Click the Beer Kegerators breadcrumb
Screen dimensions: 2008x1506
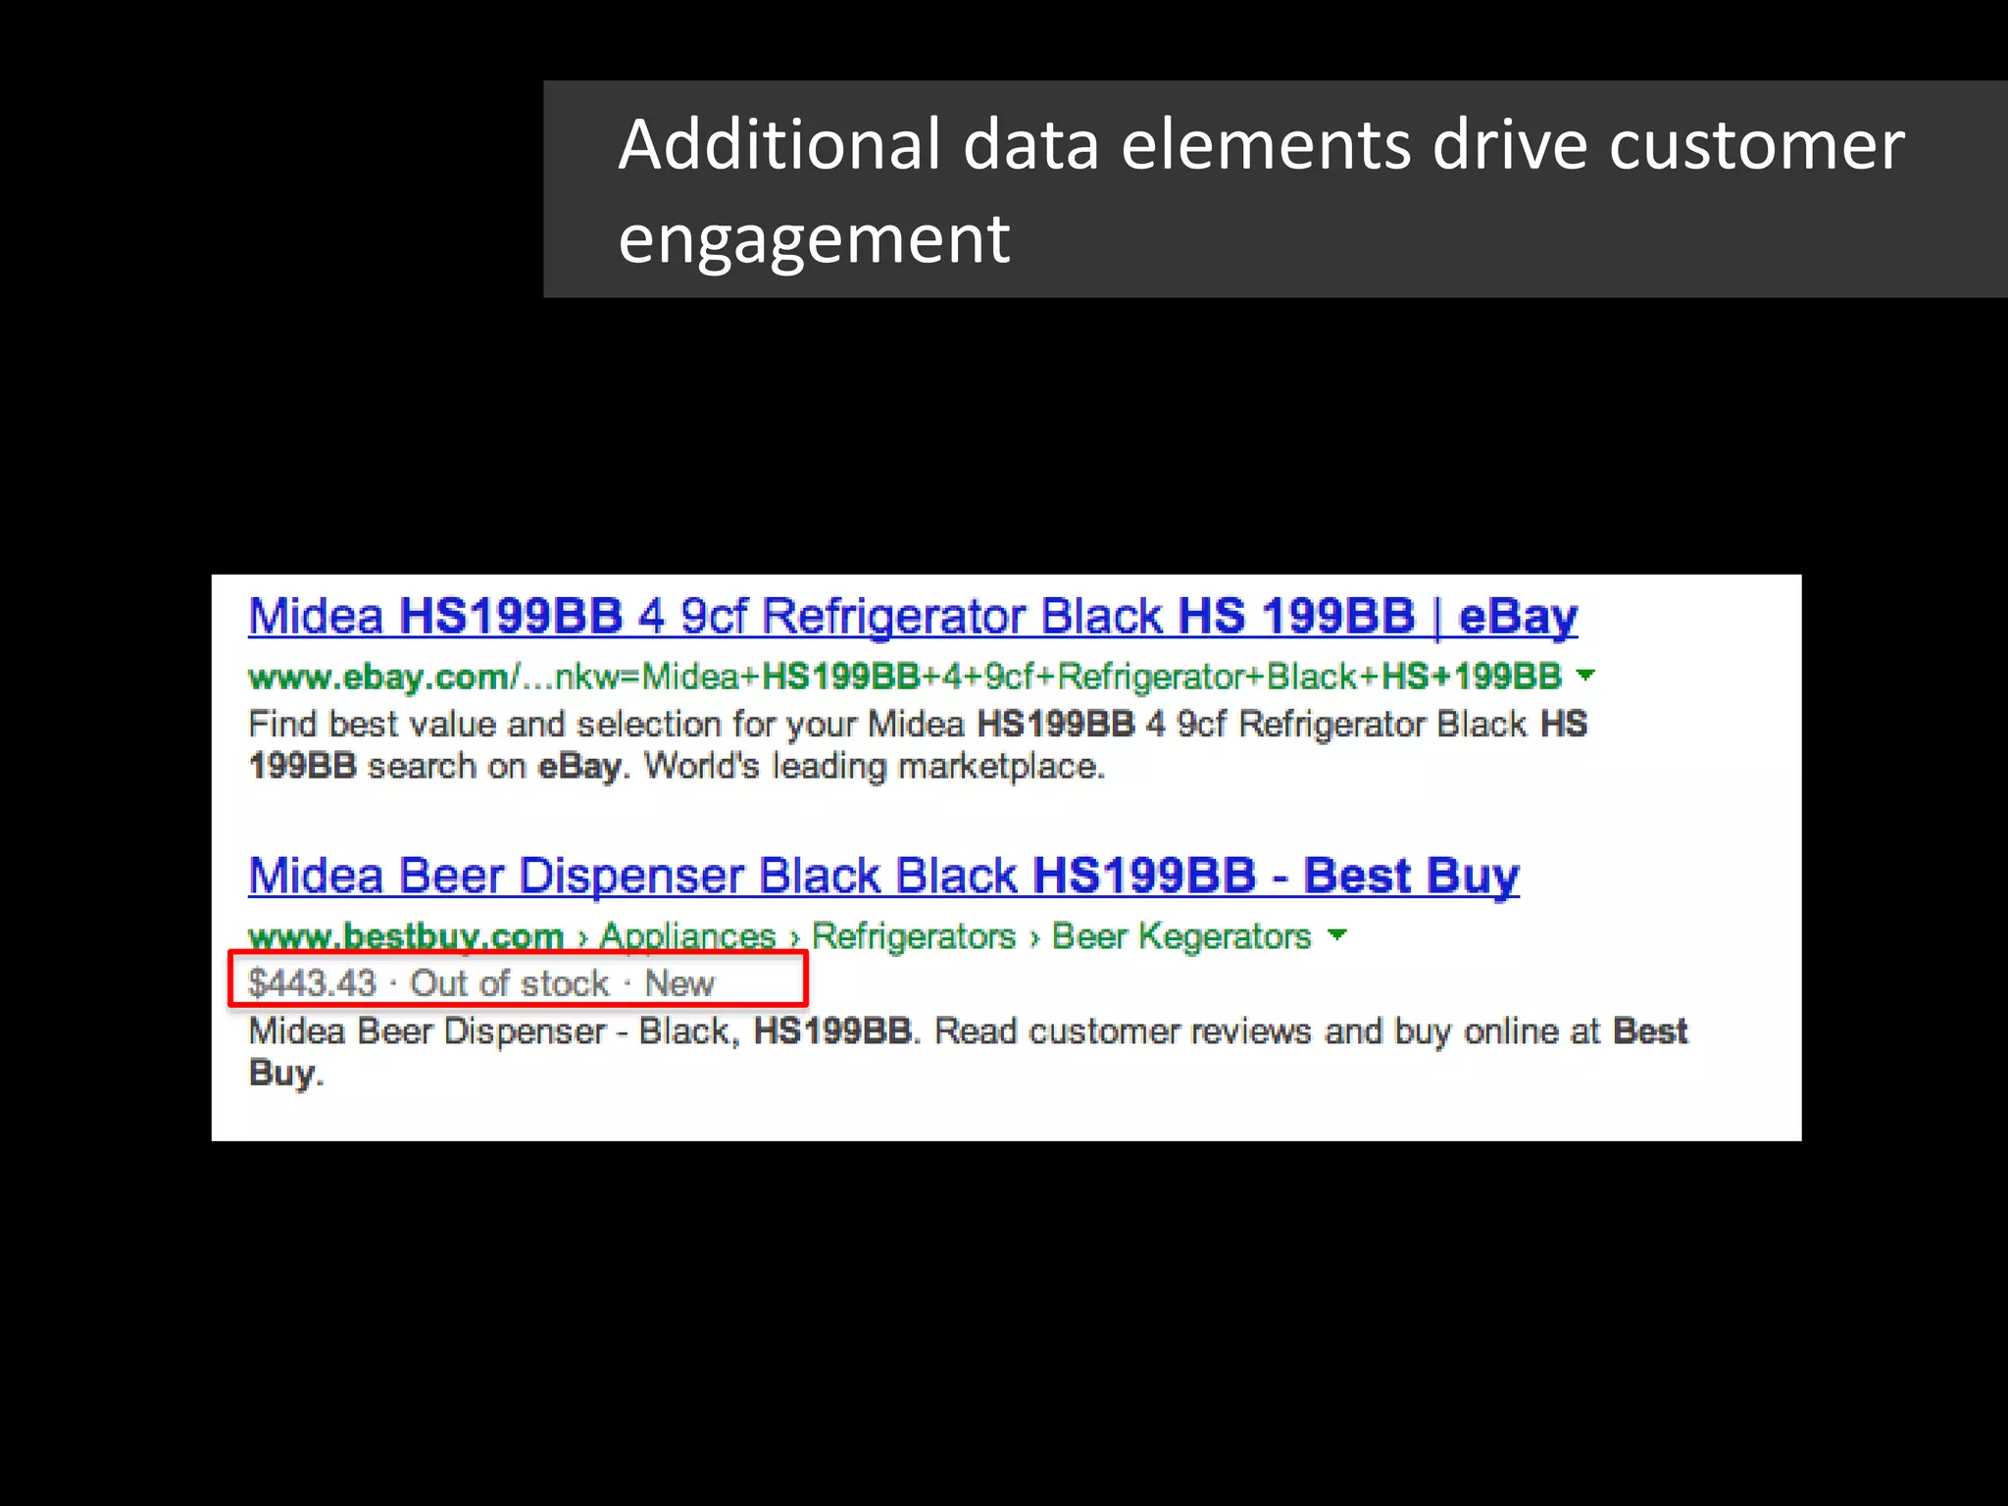(x=1181, y=936)
